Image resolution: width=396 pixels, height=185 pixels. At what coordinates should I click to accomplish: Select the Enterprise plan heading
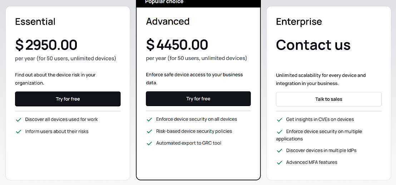click(299, 22)
